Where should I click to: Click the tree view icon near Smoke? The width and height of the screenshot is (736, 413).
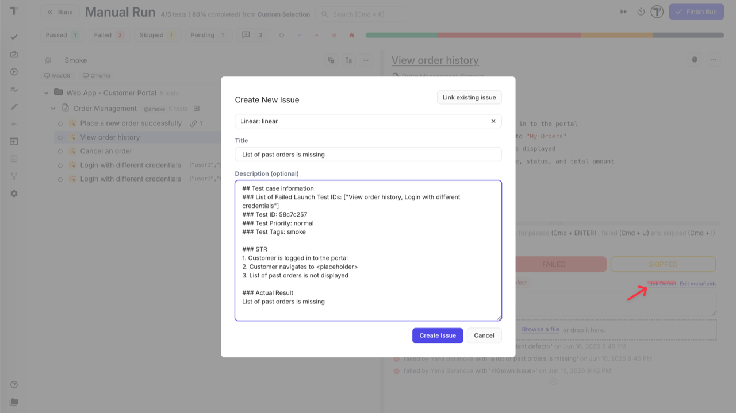348,60
